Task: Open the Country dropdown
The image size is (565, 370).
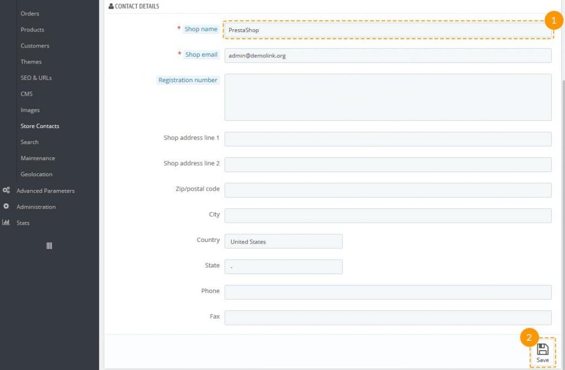Action: (x=283, y=241)
